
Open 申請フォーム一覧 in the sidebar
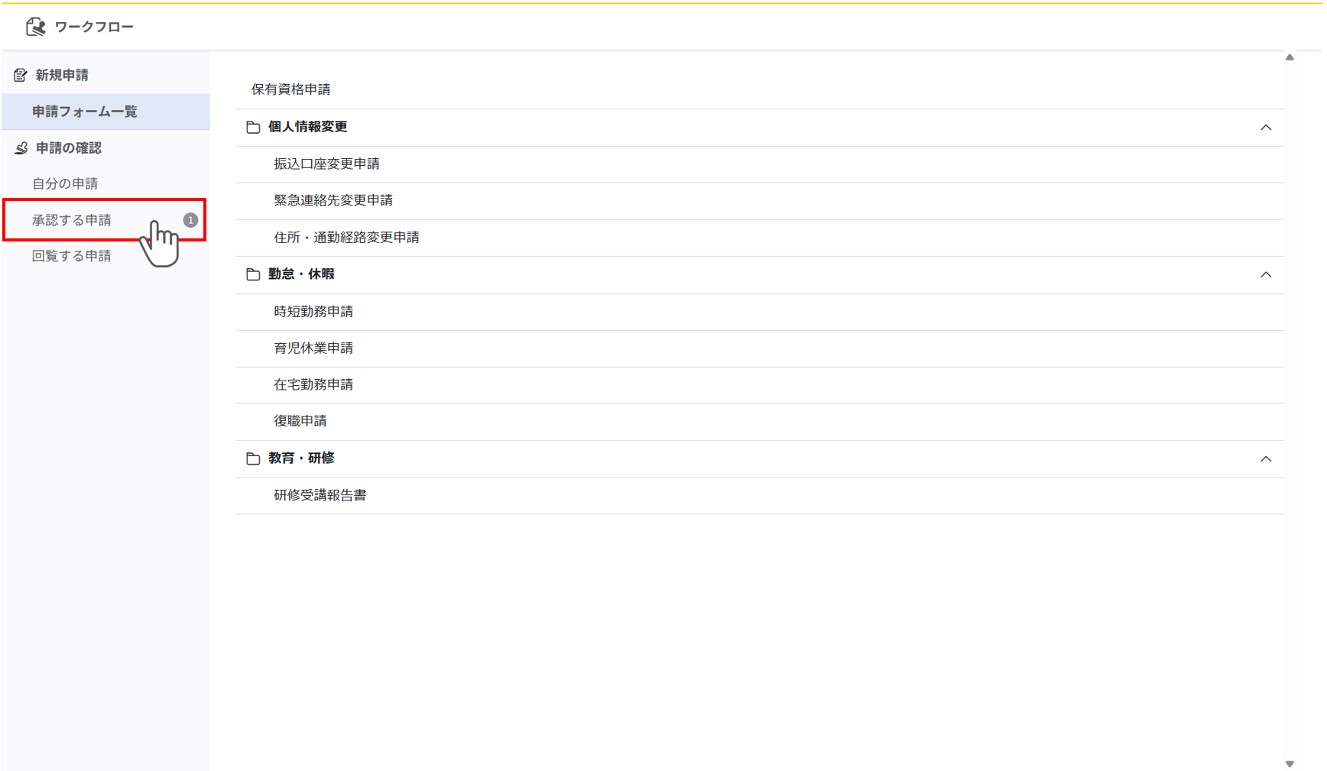pos(106,112)
